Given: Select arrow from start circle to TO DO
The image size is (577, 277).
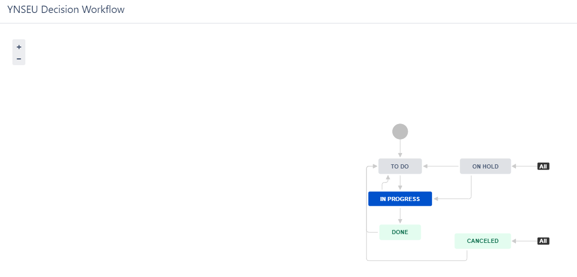Looking at the screenshot, I should coord(400,149).
